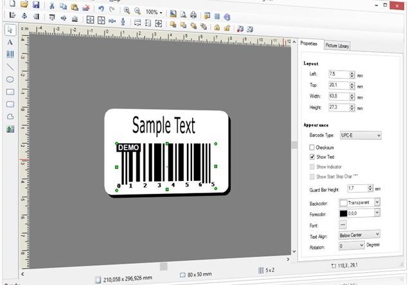408x285 pixels.
Task: Select the Properties tab
Action: (x=309, y=44)
